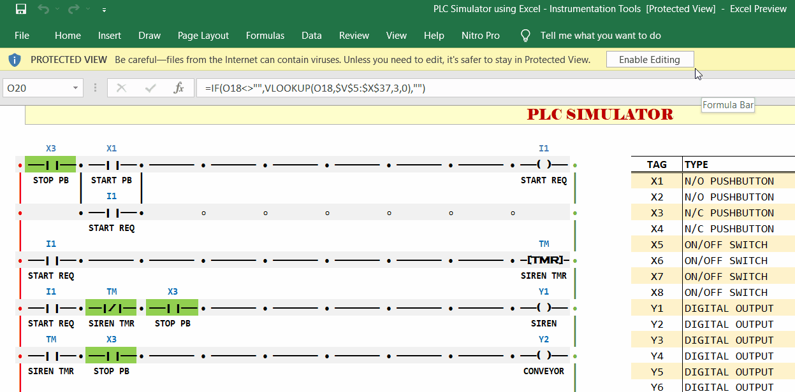The width and height of the screenshot is (795, 392).
Task: Open the Undo history dropdown arrow
Action: point(57,10)
